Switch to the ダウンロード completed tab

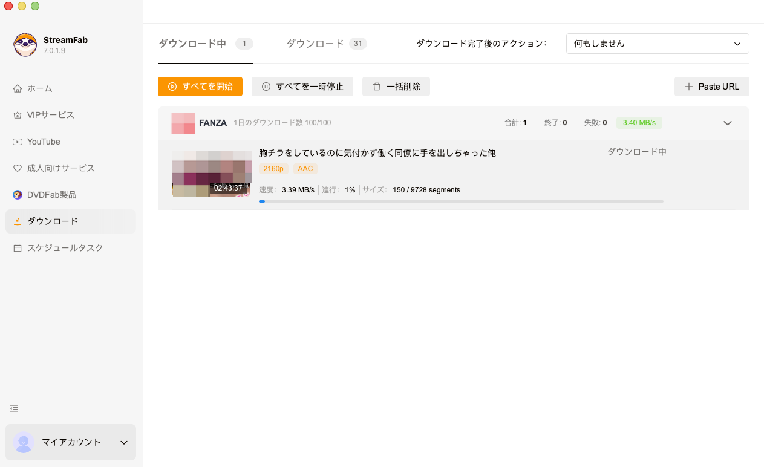coord(327,44)
